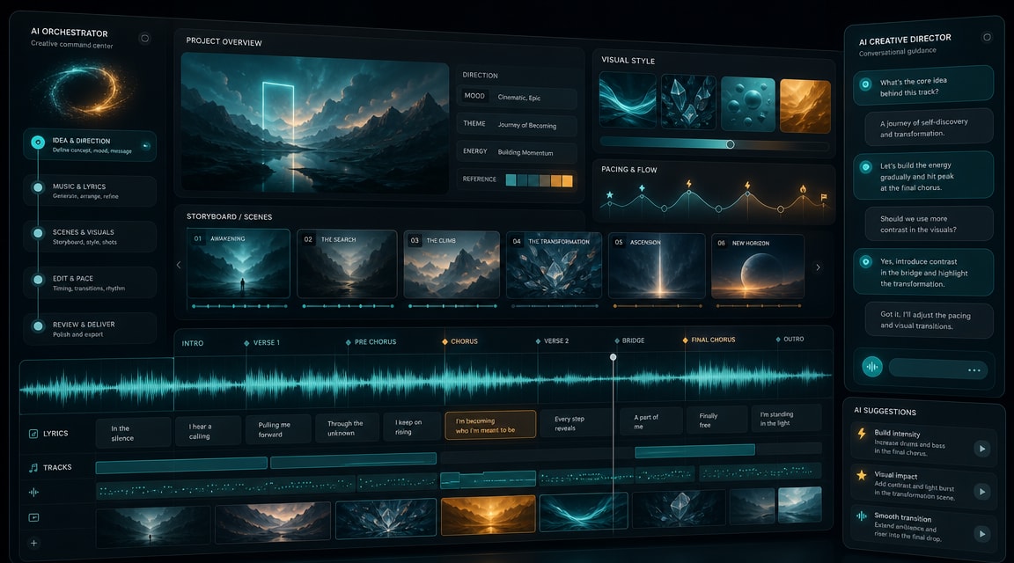The width and height of the screenshot is (1014, 563).
Task: Select the lyric block 'I hear a calling'
Action: click(208, 431)
